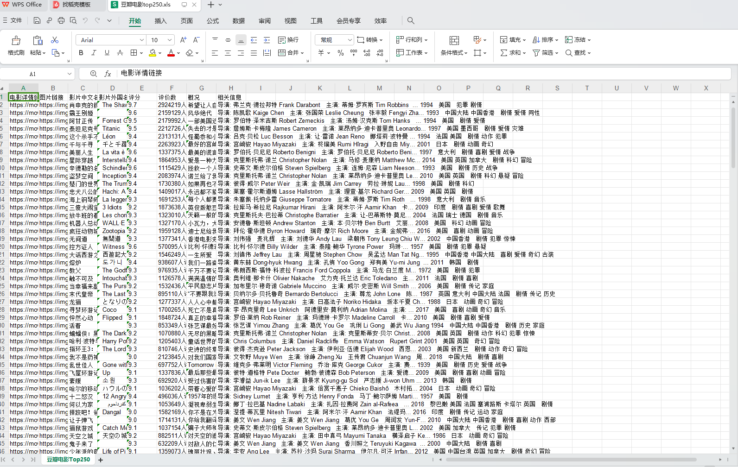Click the decrease decimal places icon
738x467 pixels.
coord(380,53)
